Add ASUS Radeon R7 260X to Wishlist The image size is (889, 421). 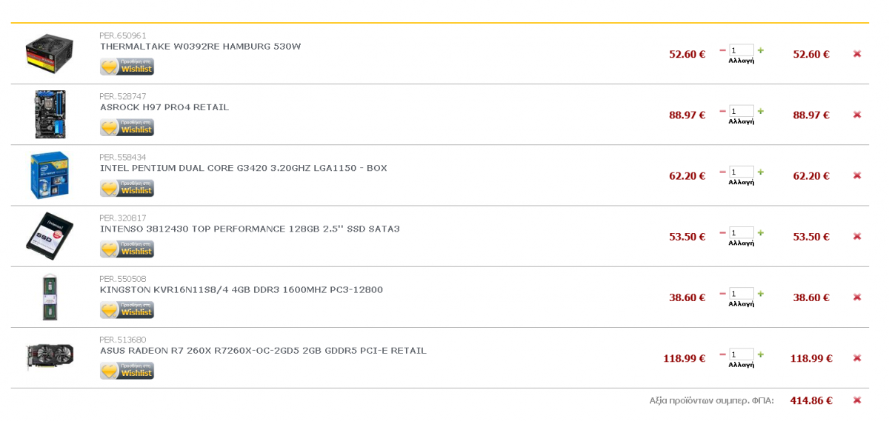click(127, 371)
